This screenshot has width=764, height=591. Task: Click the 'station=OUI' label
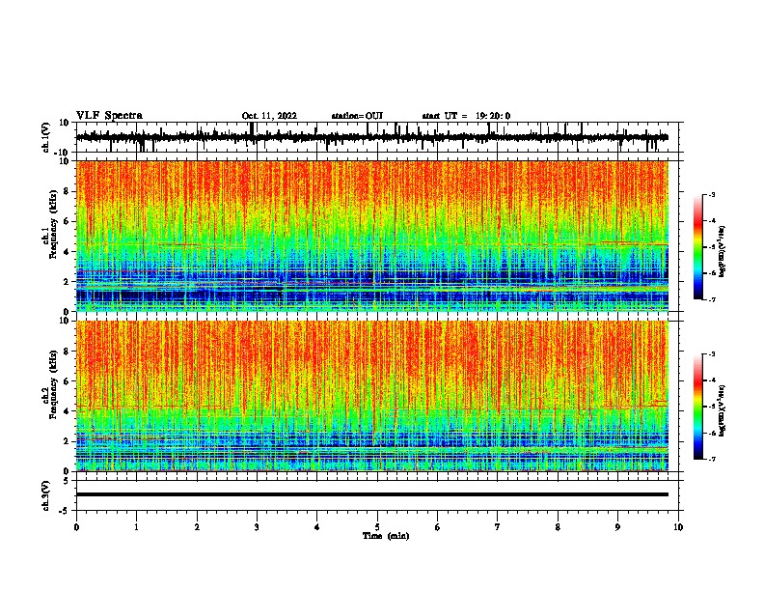click(x=357, y=116)
